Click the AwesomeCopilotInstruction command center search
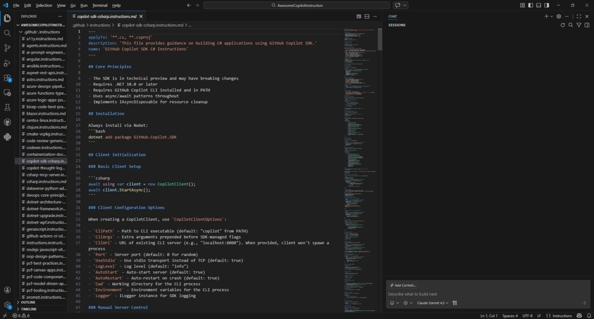Viewport: 594px width, 319px height. pos(297,5)
